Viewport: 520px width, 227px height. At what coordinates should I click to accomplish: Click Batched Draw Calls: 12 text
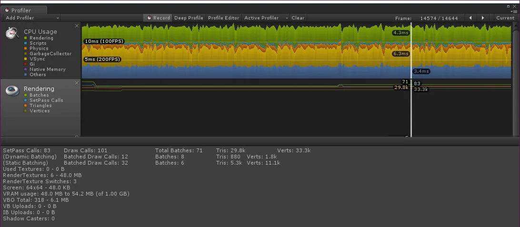96,157
